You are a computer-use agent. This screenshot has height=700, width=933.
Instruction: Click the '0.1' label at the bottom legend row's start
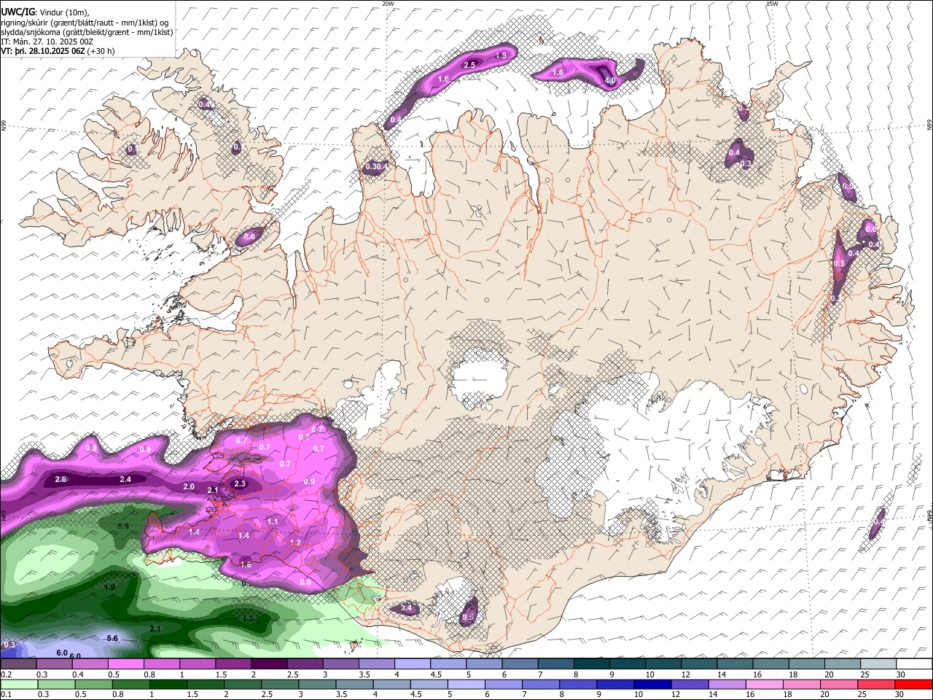point(5,695)
